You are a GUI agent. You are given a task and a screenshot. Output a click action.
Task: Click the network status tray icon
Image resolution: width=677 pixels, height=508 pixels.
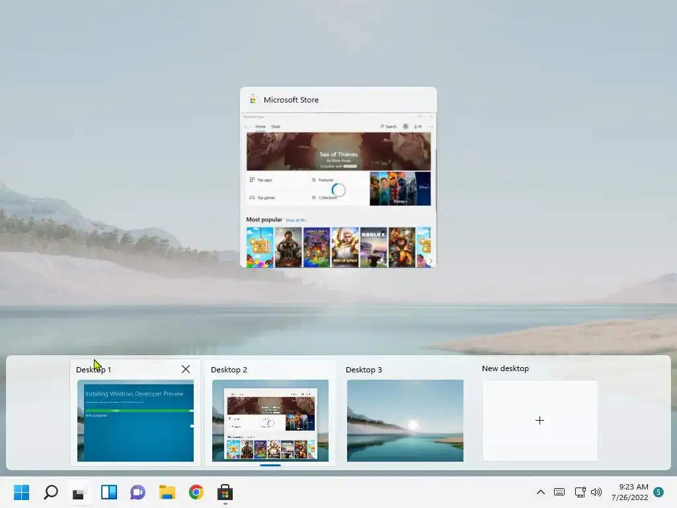pos(580,492)
